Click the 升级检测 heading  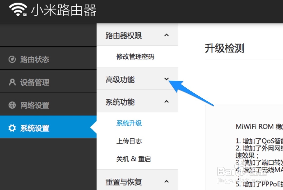click(224, 48)
